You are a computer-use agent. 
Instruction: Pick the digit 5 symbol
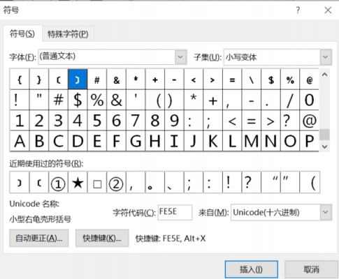coord(97,121)
